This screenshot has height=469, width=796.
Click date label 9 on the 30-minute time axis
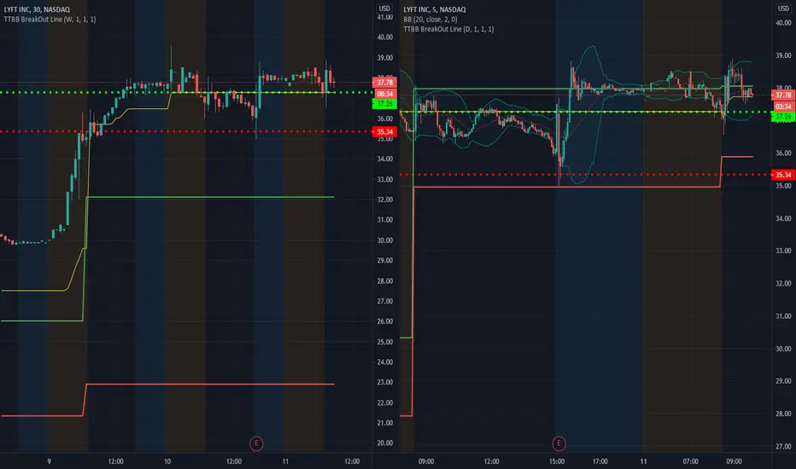[50, 461]
